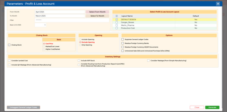
Task: Click the Layout Name column header
Action: click(x=127, y=16)
